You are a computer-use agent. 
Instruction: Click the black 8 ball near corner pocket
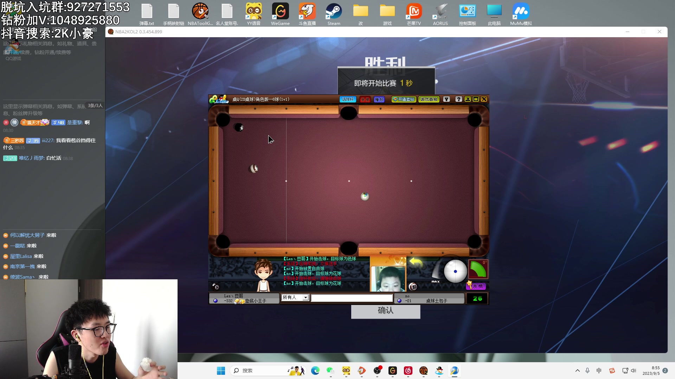(x=239, y=127)
